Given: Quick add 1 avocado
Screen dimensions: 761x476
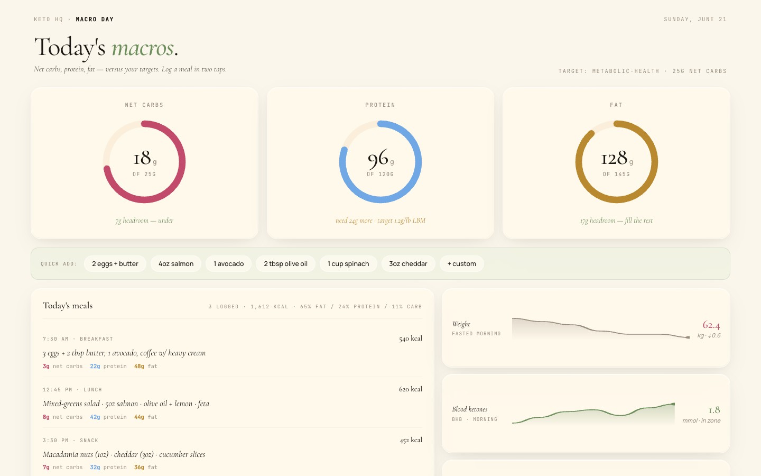Looking at the screenshot, I should click(229, 264).
